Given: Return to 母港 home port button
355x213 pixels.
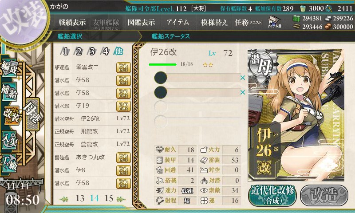Looking at the screenshot, I should (x=33, y=114).
